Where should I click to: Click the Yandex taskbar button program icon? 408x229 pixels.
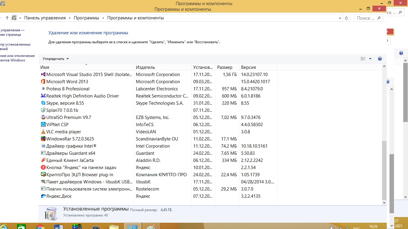(x=43, y=168)
